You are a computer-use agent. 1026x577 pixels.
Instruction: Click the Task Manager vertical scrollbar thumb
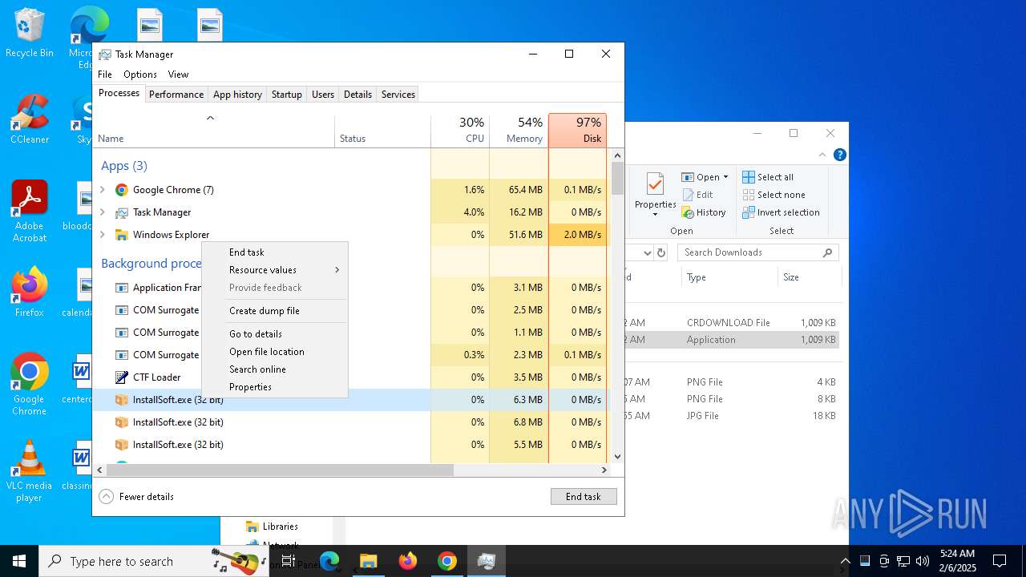click(617, 178)
